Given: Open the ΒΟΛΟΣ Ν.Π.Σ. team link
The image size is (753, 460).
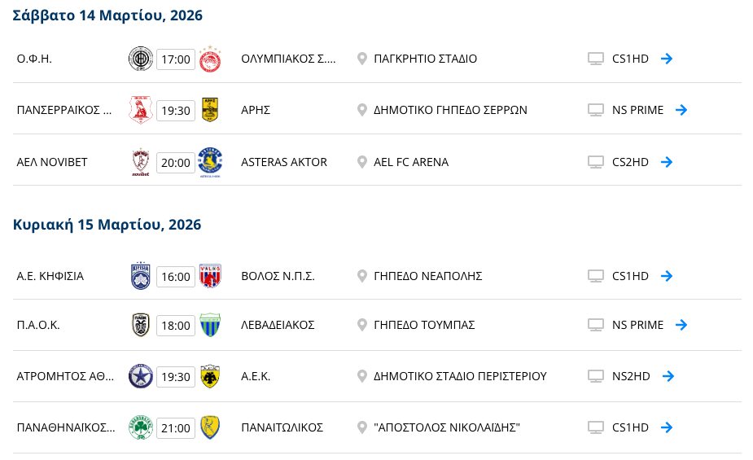Looking at the screenshot, I should pos(278,276).
